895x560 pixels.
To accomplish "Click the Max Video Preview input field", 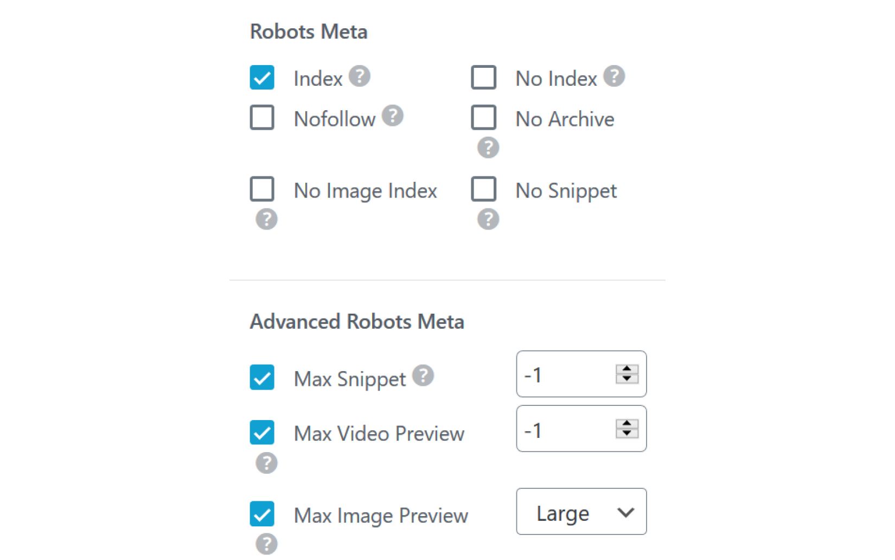I will 564,430.
